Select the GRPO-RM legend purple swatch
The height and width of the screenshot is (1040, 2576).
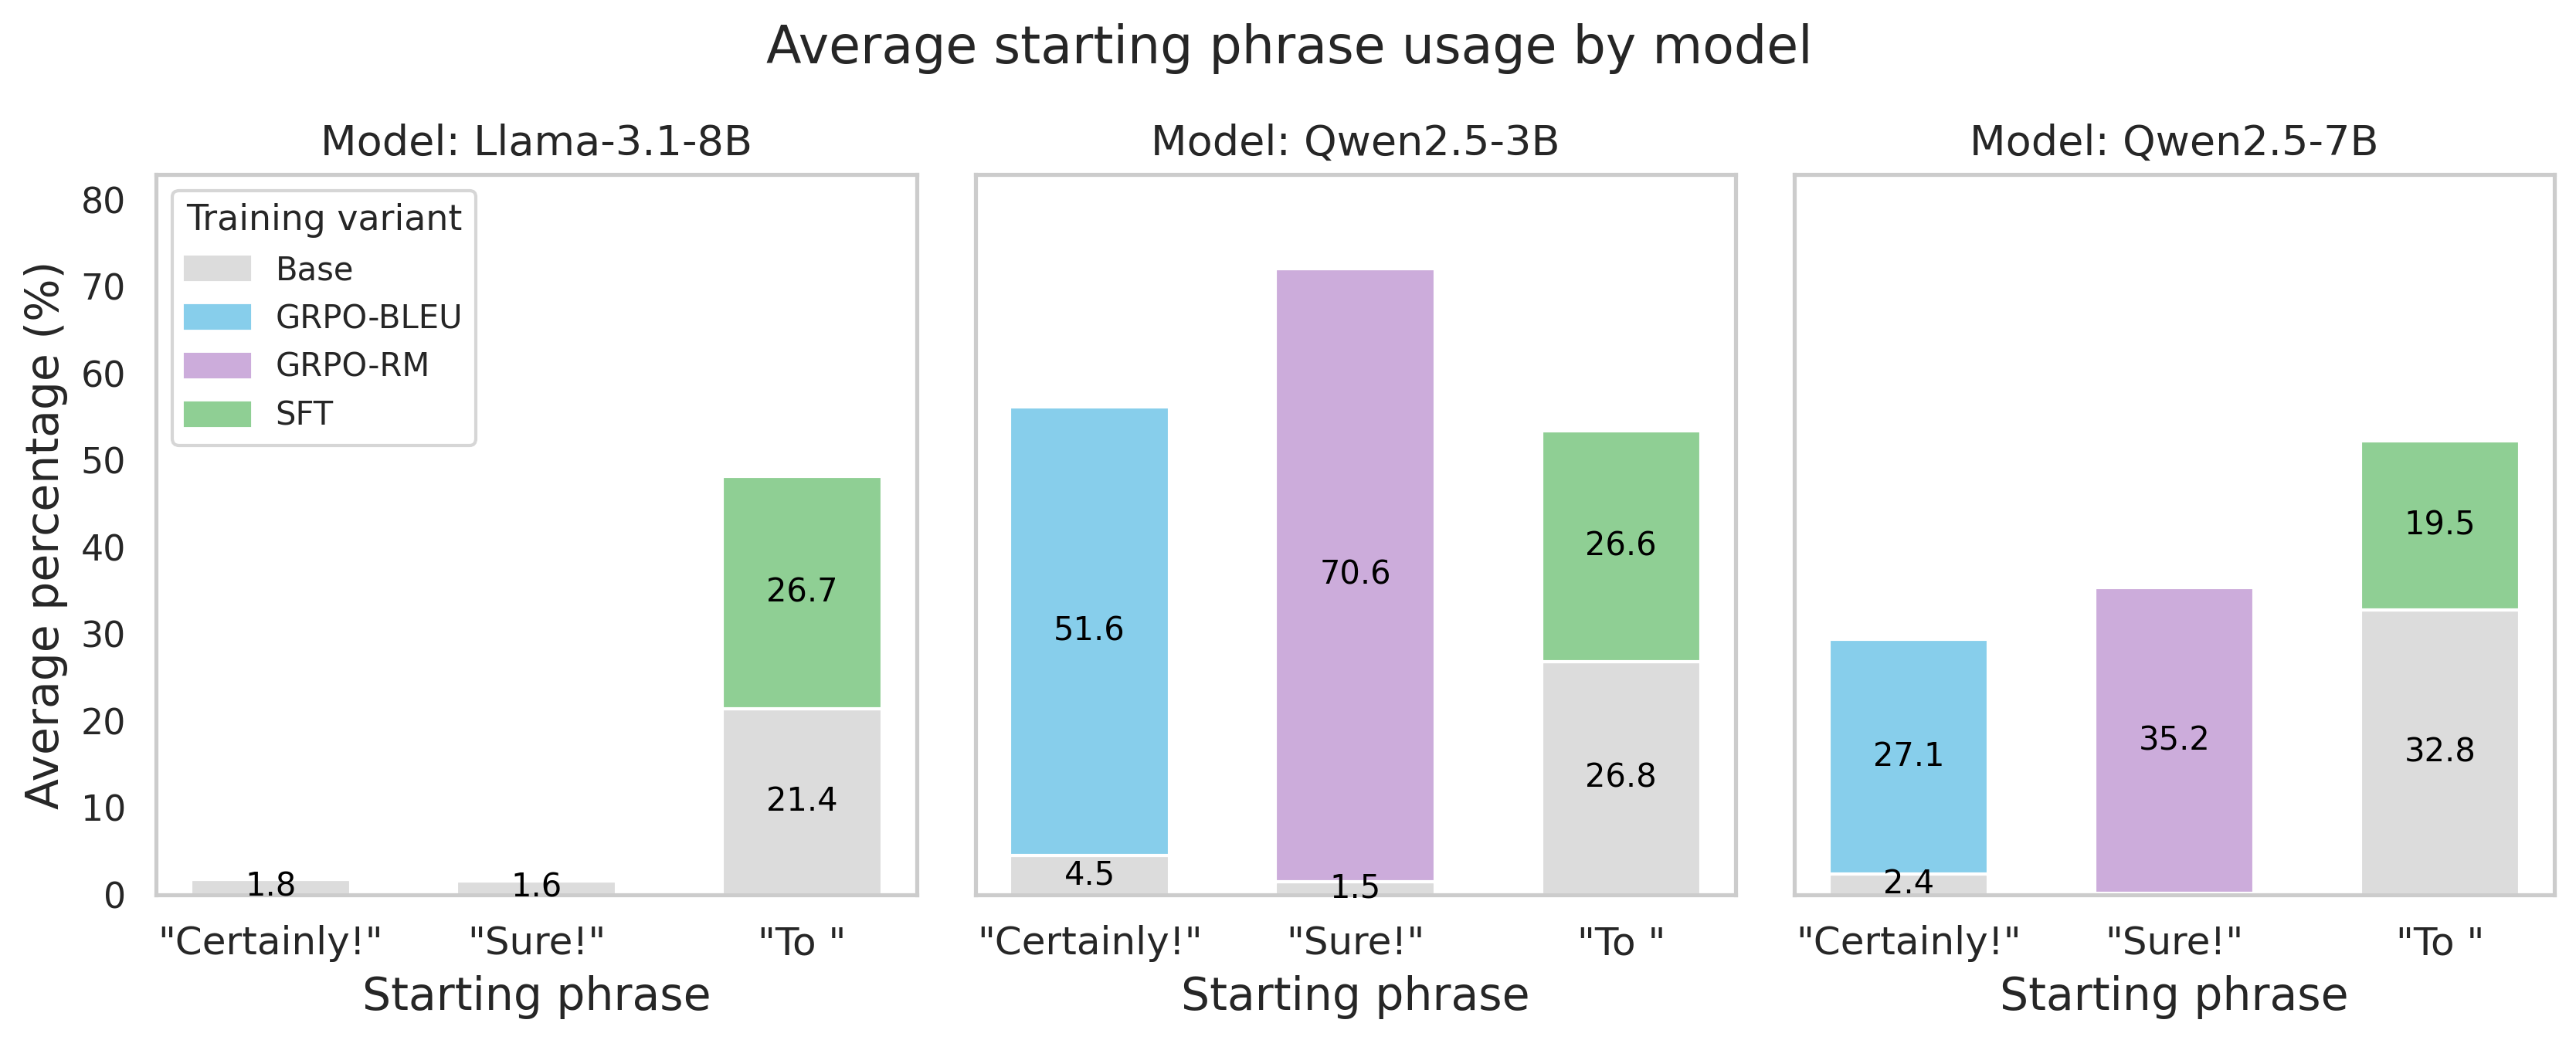pyautogui.click(x=217, y=365)
